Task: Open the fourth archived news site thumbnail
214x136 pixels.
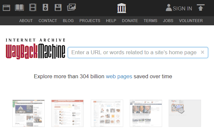Action: (146, 113)
